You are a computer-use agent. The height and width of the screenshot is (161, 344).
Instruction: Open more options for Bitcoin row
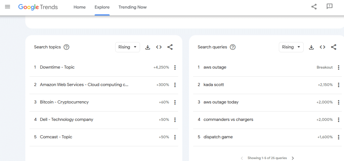(x=175, y=102)
